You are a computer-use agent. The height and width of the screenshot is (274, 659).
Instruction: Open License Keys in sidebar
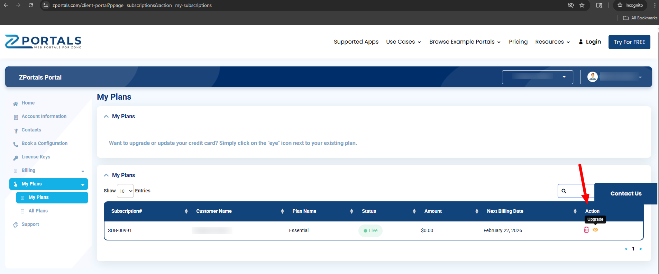[36, 157]
